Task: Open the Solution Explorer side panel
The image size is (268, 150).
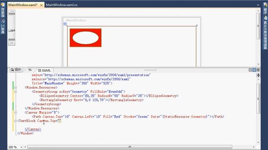Action: point(265,32)
